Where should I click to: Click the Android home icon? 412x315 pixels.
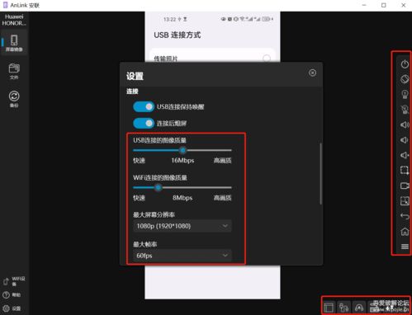[405, 232]
